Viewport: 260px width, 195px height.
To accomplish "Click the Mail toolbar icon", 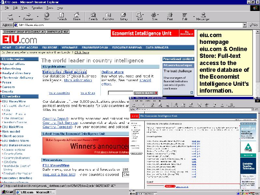I will click(x=139, y=17).
